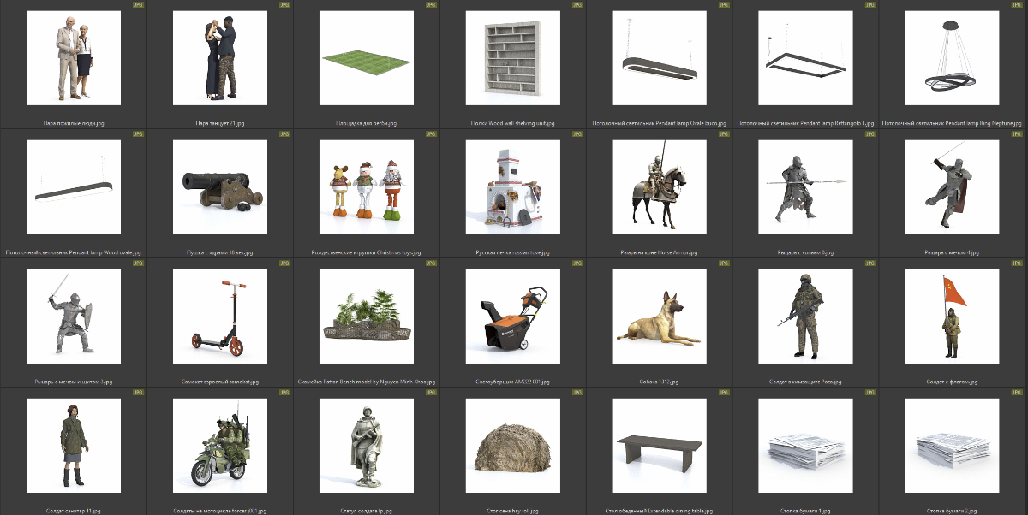The height and width of the screenshot is (515, 1028).
Task: Choose the Pendant lamp Ring Neptune thumbnail
Action: pos(952,58)
